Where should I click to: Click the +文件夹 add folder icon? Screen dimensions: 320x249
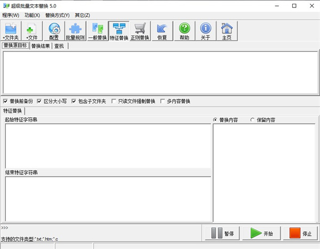[x=11, y=31]
